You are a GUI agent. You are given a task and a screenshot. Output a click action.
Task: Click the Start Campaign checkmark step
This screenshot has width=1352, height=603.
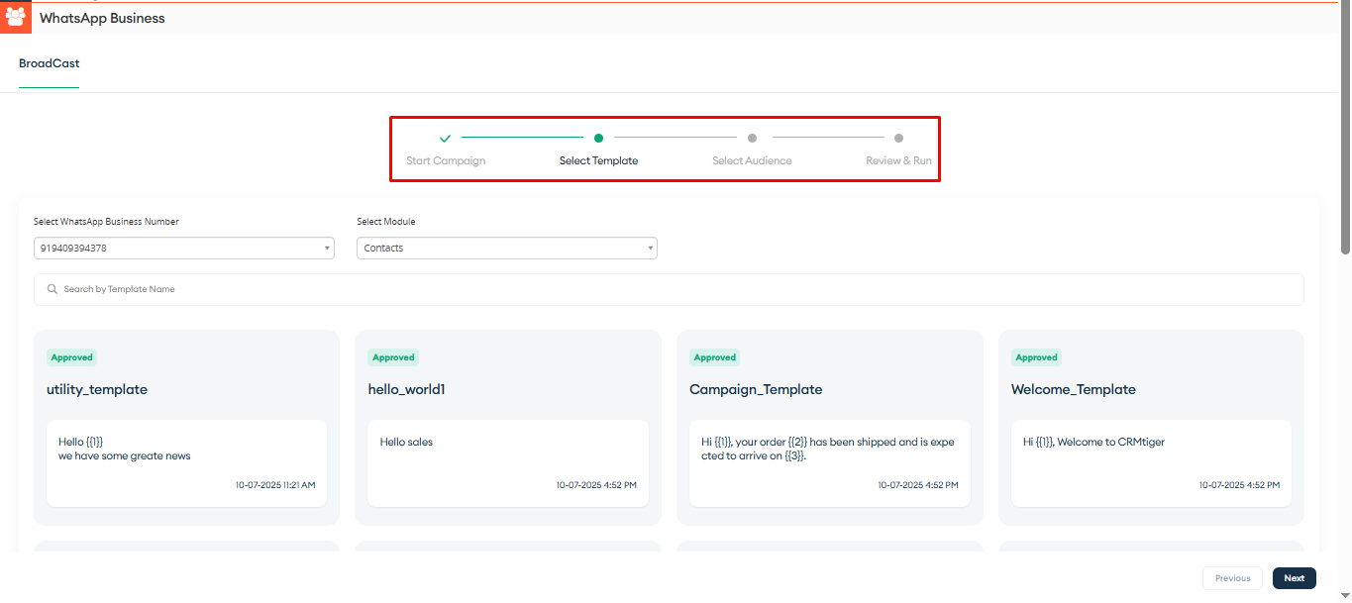tap(445, 139)
